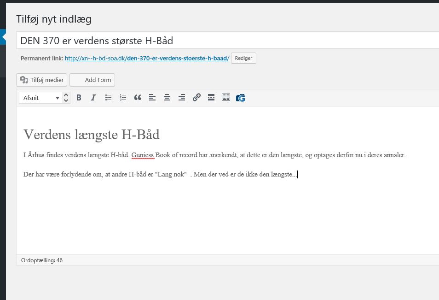
Task: Click the Add Form button
Action: [x=92, y=80]
